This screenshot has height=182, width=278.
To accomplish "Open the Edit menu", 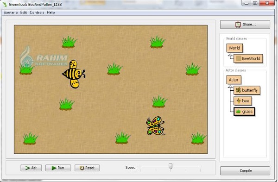I will click(24, 13).
